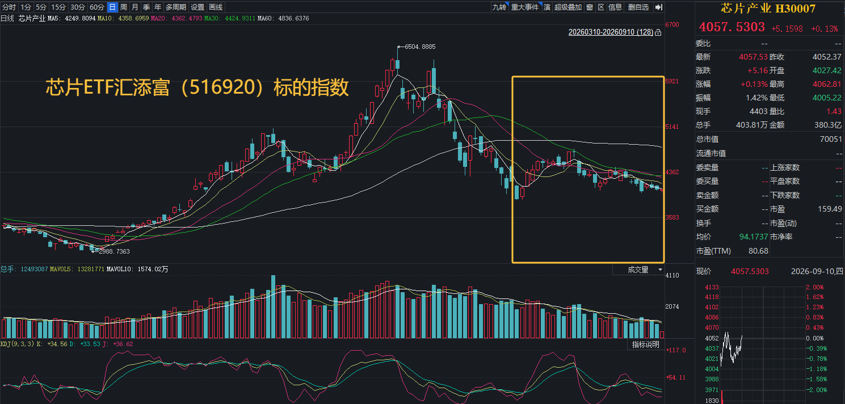Click the MA10 moving average label

[x=123, y=19]
